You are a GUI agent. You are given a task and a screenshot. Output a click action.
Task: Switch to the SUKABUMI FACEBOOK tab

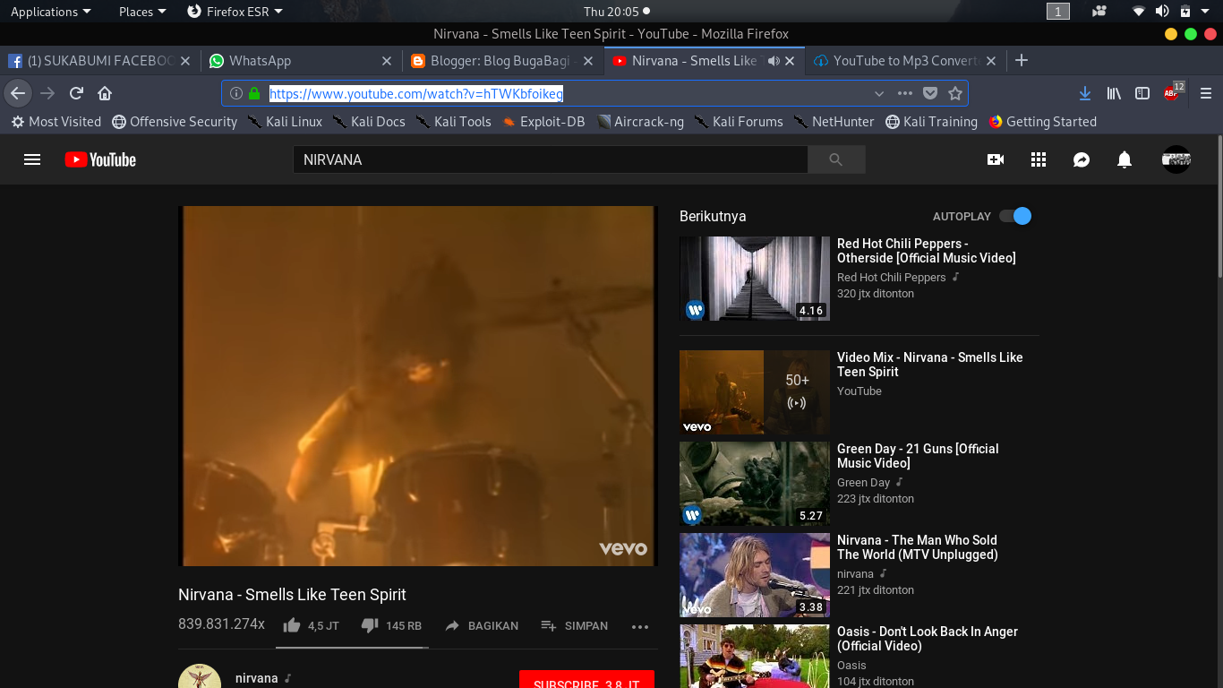tap(99, 61)
